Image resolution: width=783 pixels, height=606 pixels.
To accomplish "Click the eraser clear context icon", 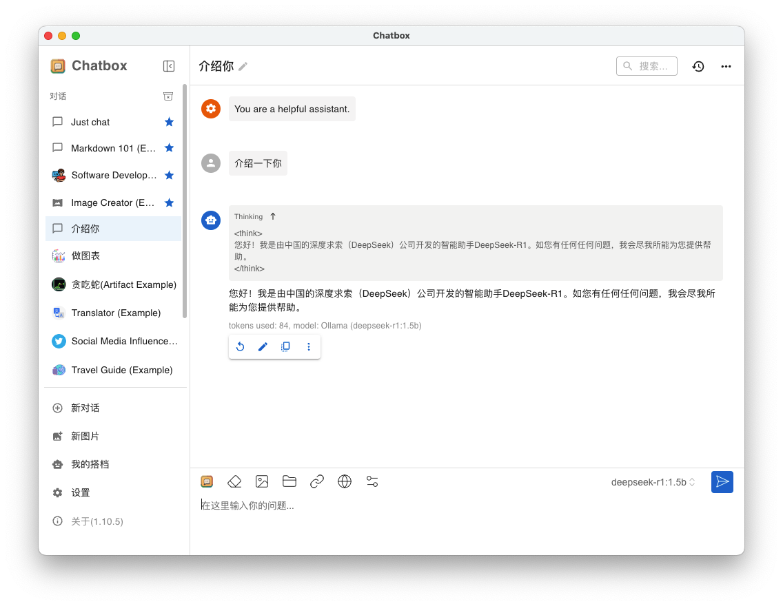I will [234, 481].
